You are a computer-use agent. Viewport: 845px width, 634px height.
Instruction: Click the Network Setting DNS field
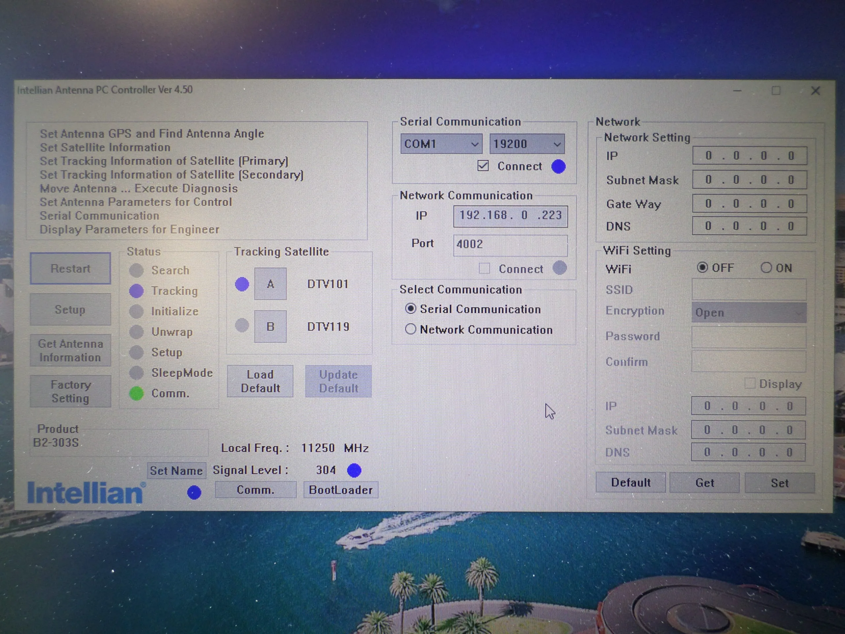(750, 226)
